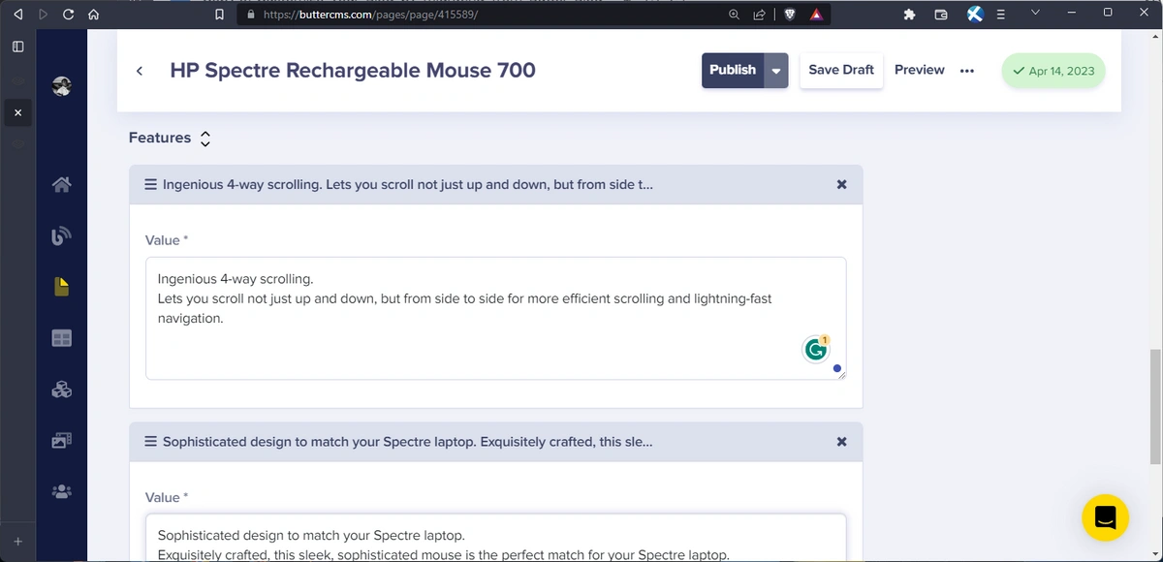Go to the browser home page icon
Image resolution: width=1163 pixels, height=562 pixels.
click(93, 15)
